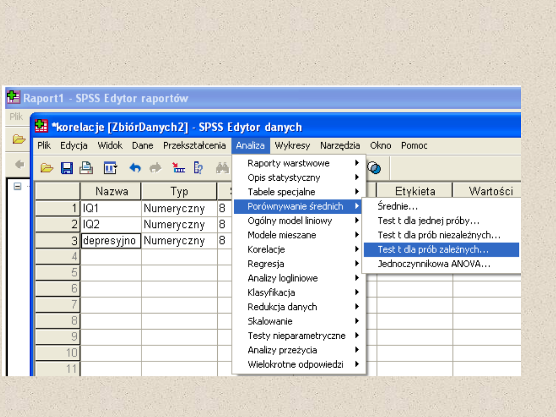Click the Open file folder icon
The image size is (556, 417).
[47, 168]
